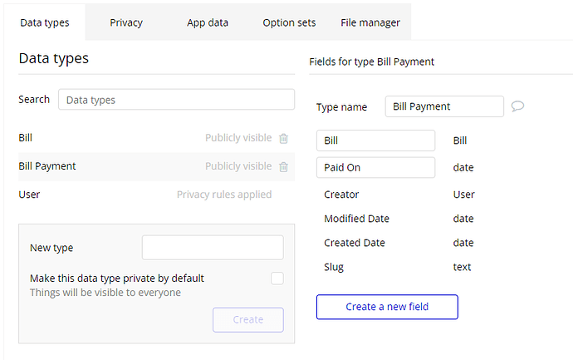Click the New type name input

(213, 247)
